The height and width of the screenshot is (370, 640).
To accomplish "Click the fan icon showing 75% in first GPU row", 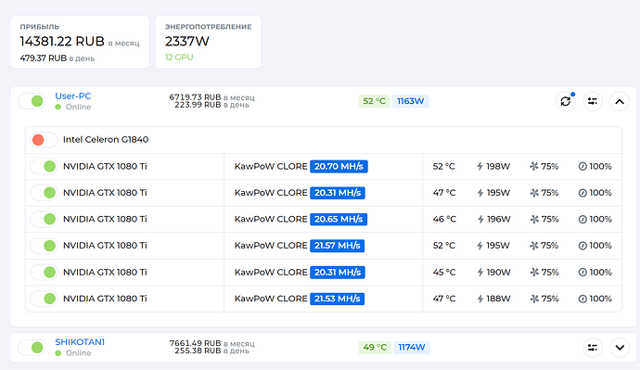I will click(x=534, y=166).
